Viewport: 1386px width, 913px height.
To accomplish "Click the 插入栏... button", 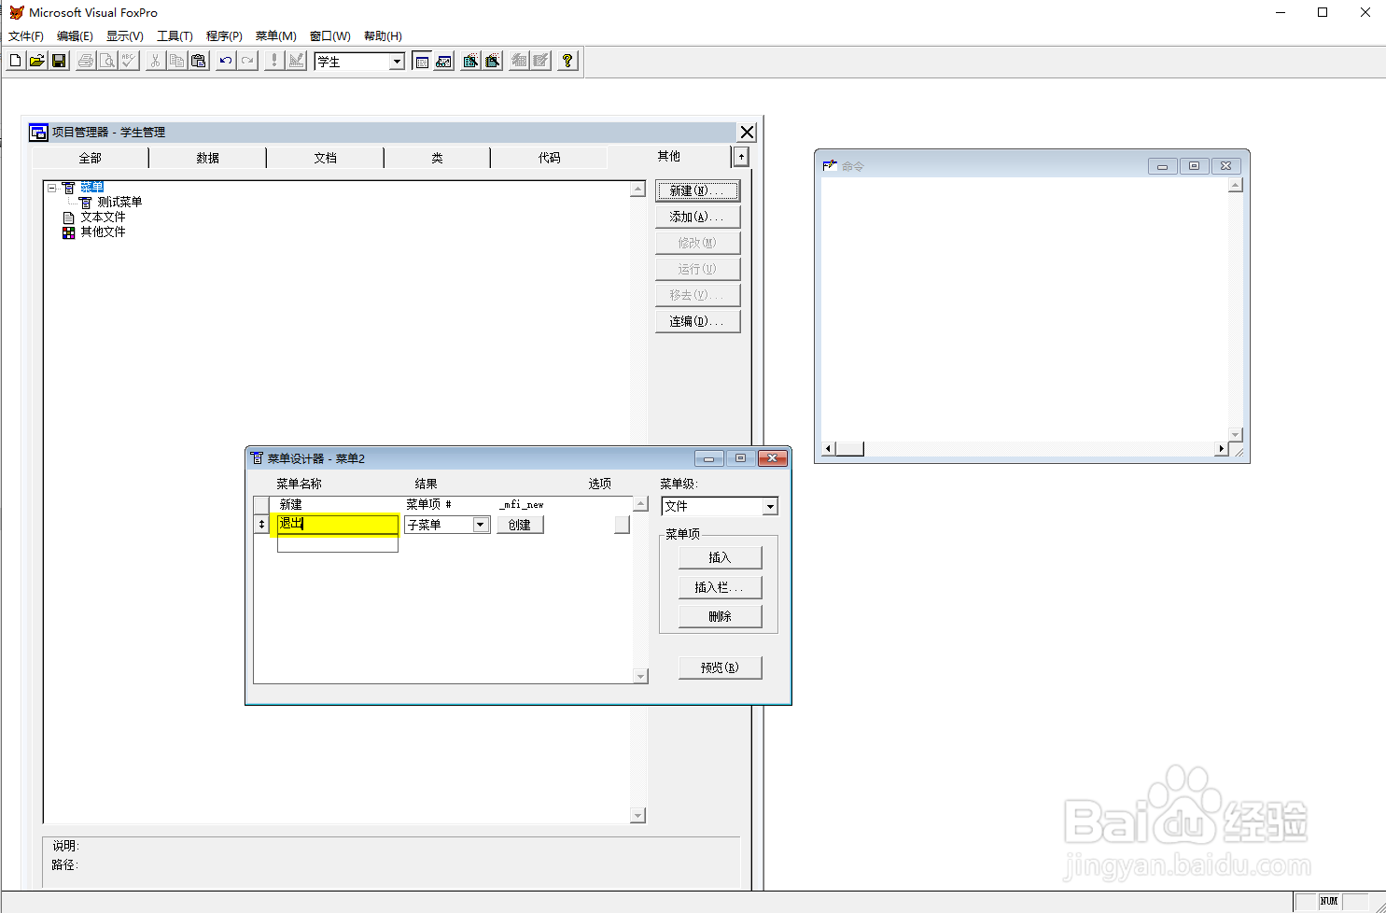I will 721,587.
